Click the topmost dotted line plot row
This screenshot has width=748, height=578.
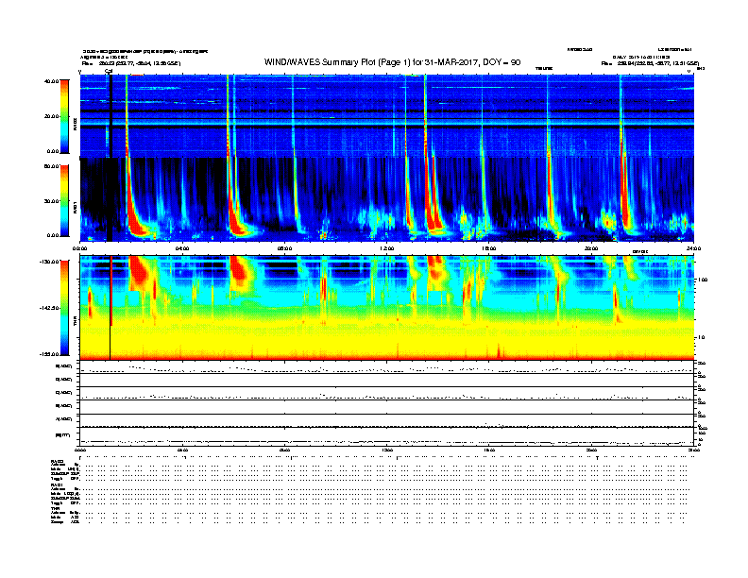coord(387,367)
